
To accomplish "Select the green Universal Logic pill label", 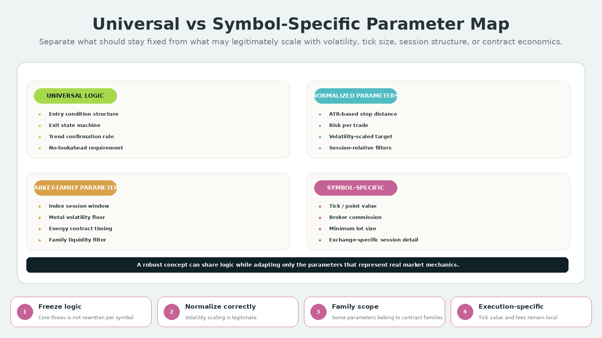I will 75,96.
